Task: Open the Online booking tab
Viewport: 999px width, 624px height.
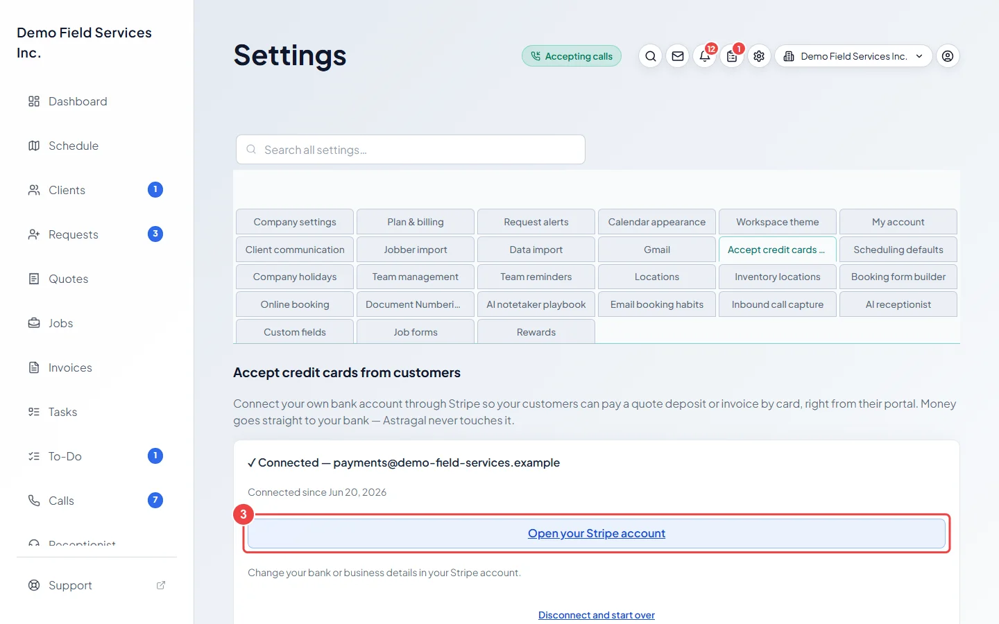Action: pyautogui.click(x=295, y=304)
